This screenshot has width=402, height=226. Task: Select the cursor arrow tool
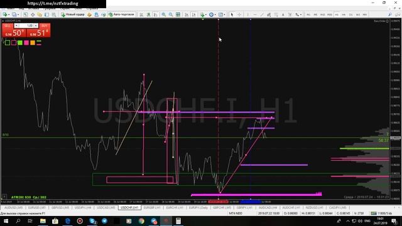point(232,14)
